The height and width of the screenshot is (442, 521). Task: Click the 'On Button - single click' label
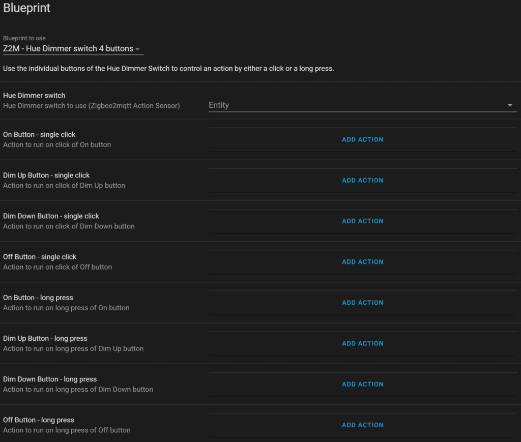pyautogui.click(x=39, y=134)
